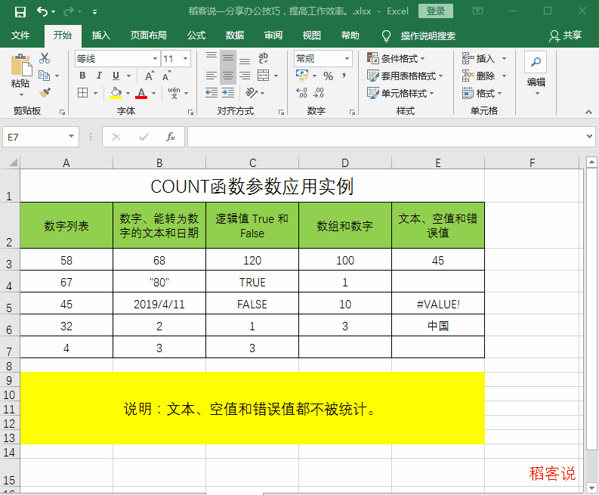Click the Copy icon
This screenshot has width=599, height=495.
point(45,76)
